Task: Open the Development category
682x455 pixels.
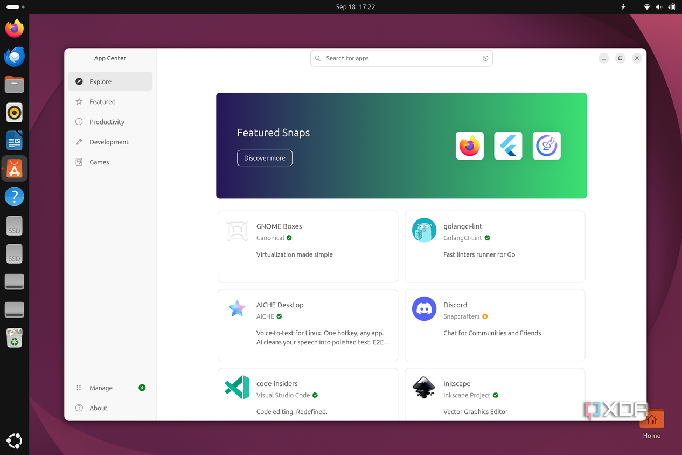Action: coord(110,142)
